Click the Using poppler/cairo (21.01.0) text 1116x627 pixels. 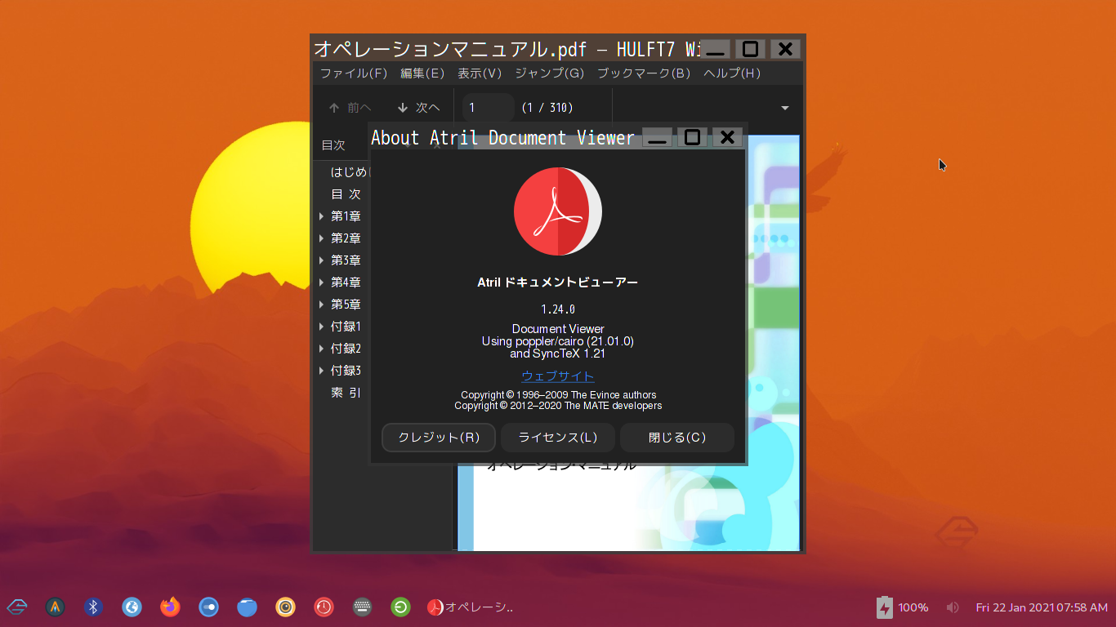[x=558, y=341]
